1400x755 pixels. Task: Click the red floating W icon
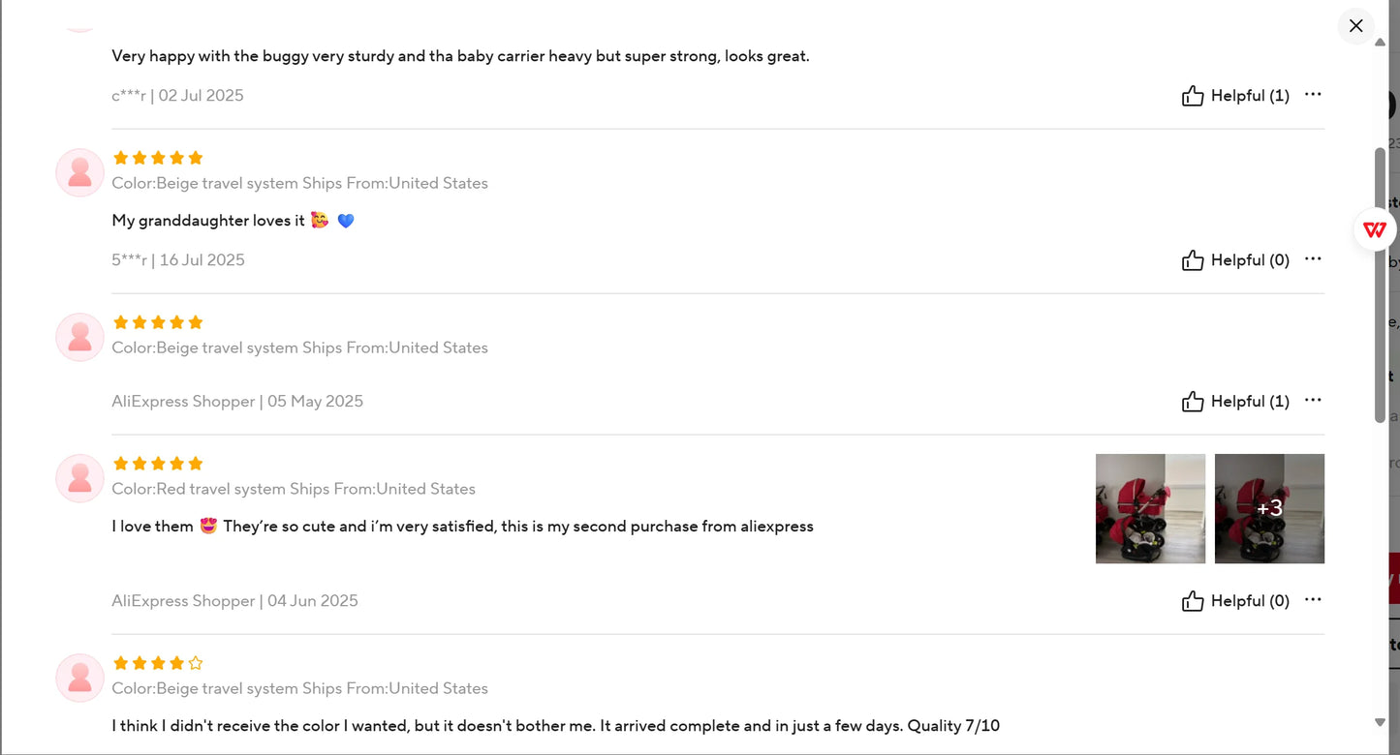click(1374, 229)
